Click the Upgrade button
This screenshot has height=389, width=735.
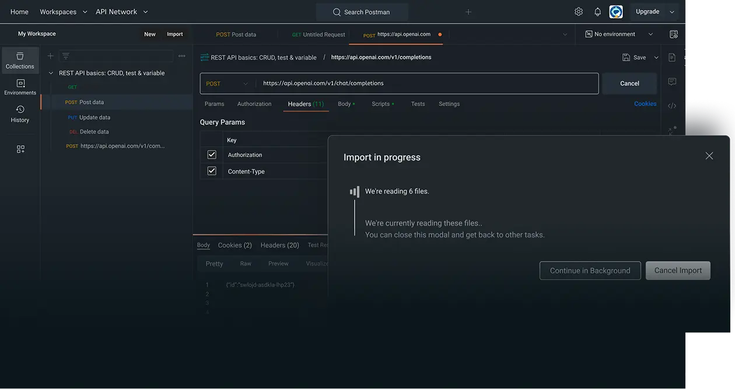(x=647, y=12)
